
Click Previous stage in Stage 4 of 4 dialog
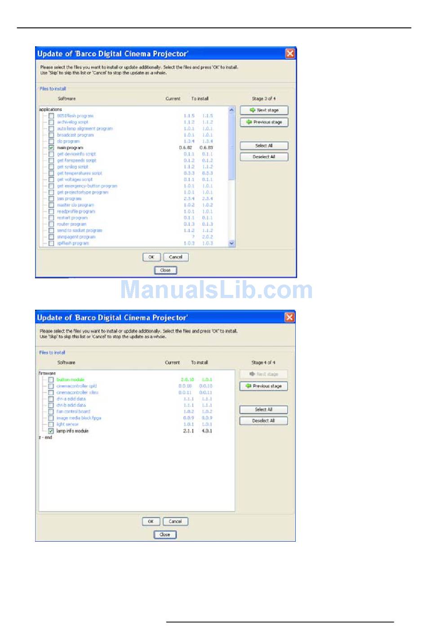263,386
